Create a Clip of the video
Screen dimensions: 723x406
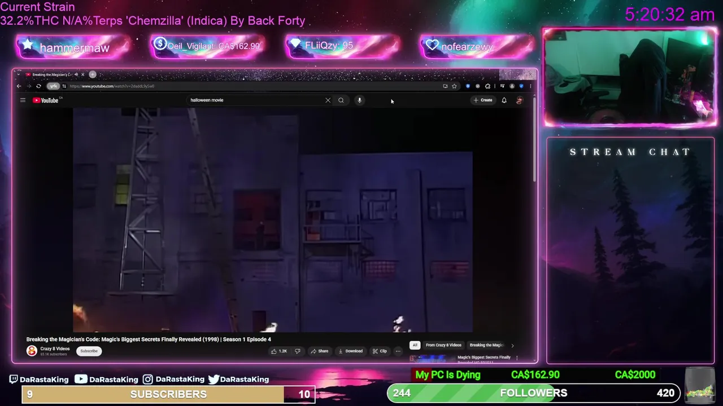click(x=380, y=351)
